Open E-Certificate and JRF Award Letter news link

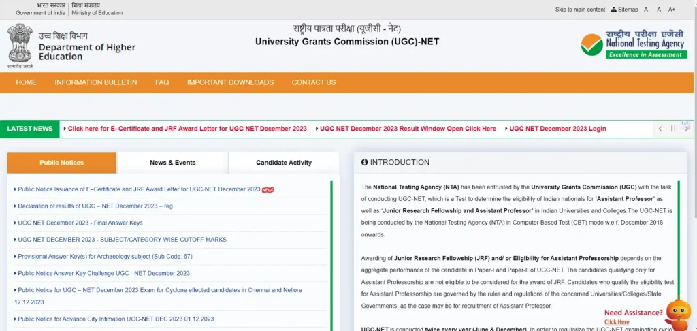[187, 129]
